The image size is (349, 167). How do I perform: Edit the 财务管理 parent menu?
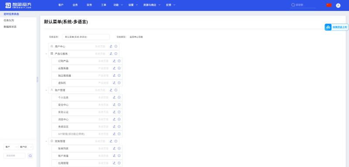(111, 141)
